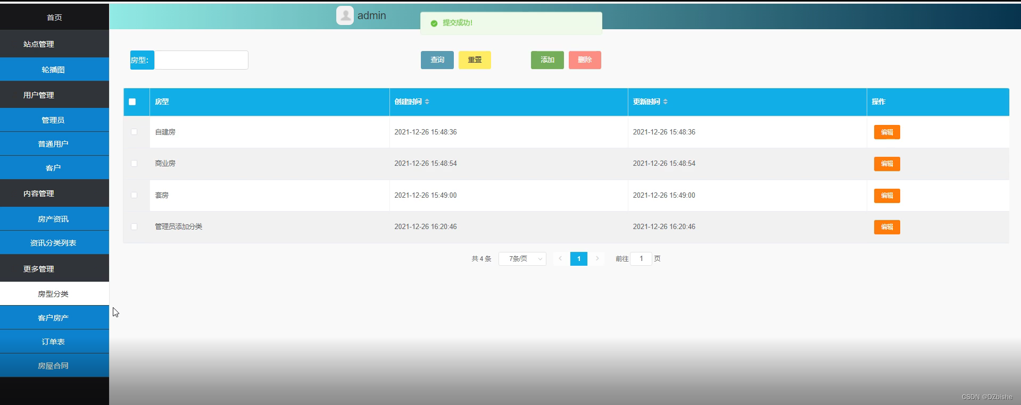This screenshot has height=405, width=1021.
Task: Open the 7条/页 page size dropdown
Action: (522, 259)
